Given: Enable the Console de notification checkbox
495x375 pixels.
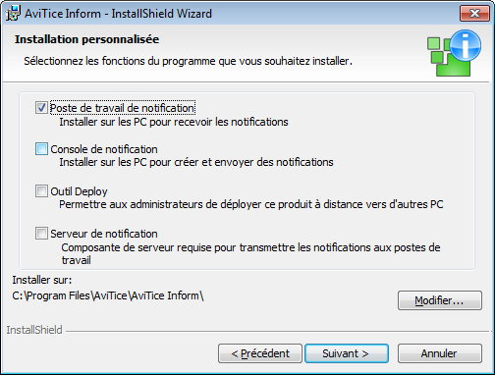Looking at the screenshot, I should click(41, 149).
